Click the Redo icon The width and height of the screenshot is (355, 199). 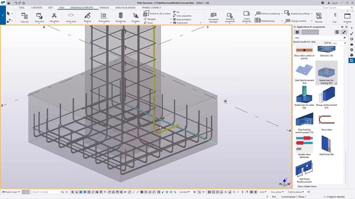[x=20, y=3]
